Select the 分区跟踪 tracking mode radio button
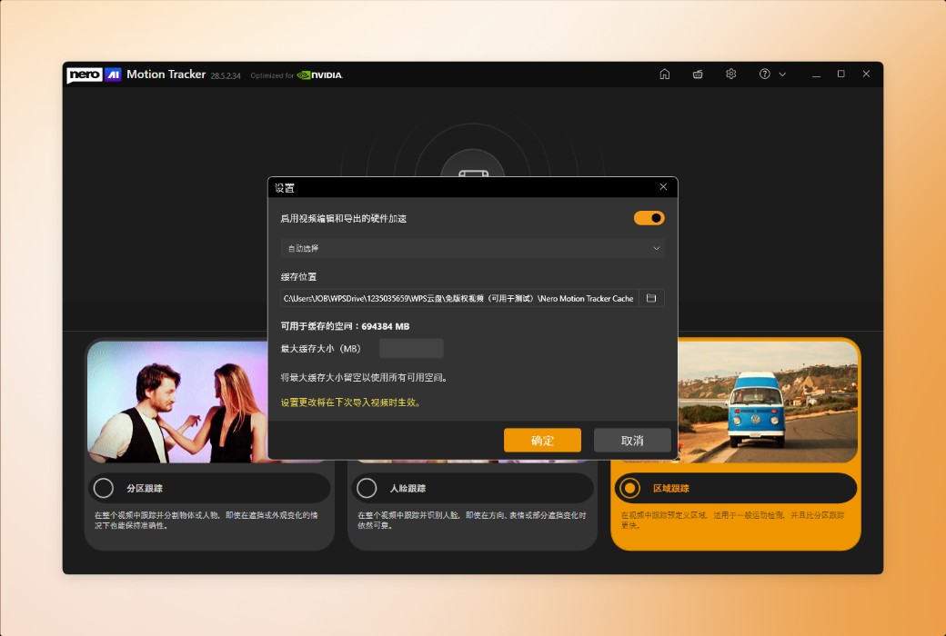 (103, 488)
